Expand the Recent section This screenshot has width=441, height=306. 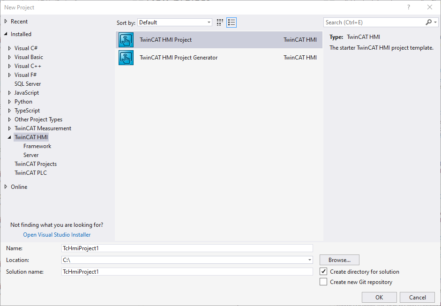click(x=6, y=22)
